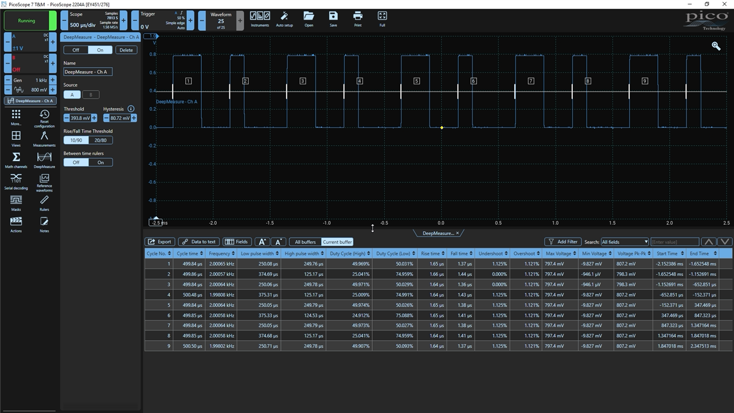Image resolution: width=734 pixels, height=413 pixels.
Task: Open the Actions tool
Action: 16,224
